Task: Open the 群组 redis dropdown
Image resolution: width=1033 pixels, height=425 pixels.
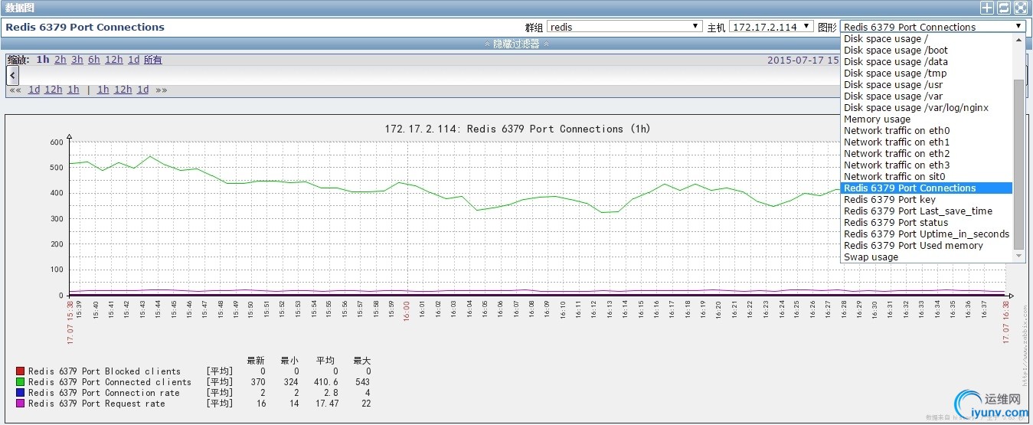Action: point(624,27)
